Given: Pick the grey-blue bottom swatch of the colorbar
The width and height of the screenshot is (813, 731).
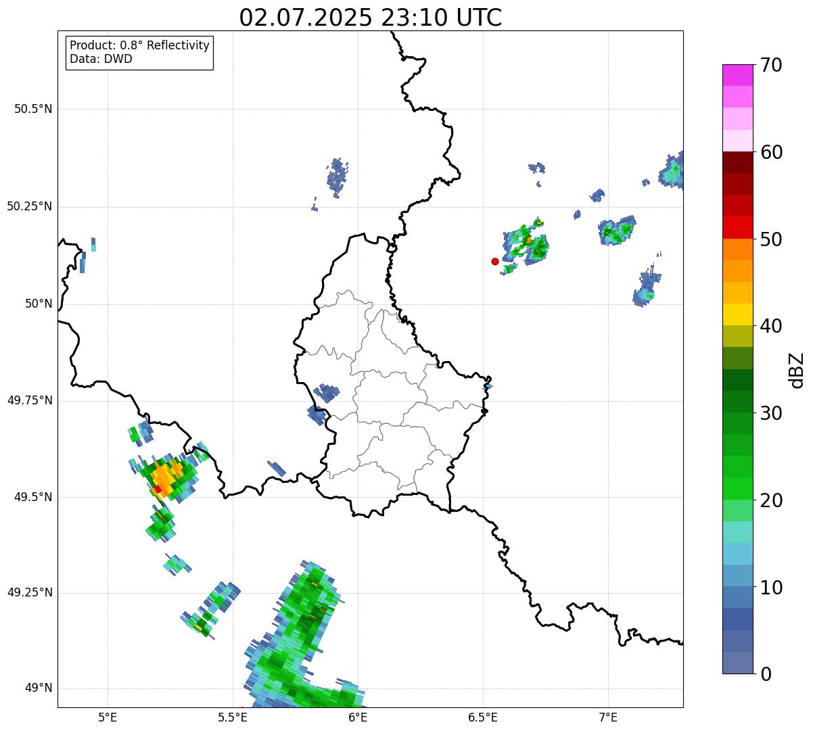Looking at the screenshot, I should pos(737,663).
